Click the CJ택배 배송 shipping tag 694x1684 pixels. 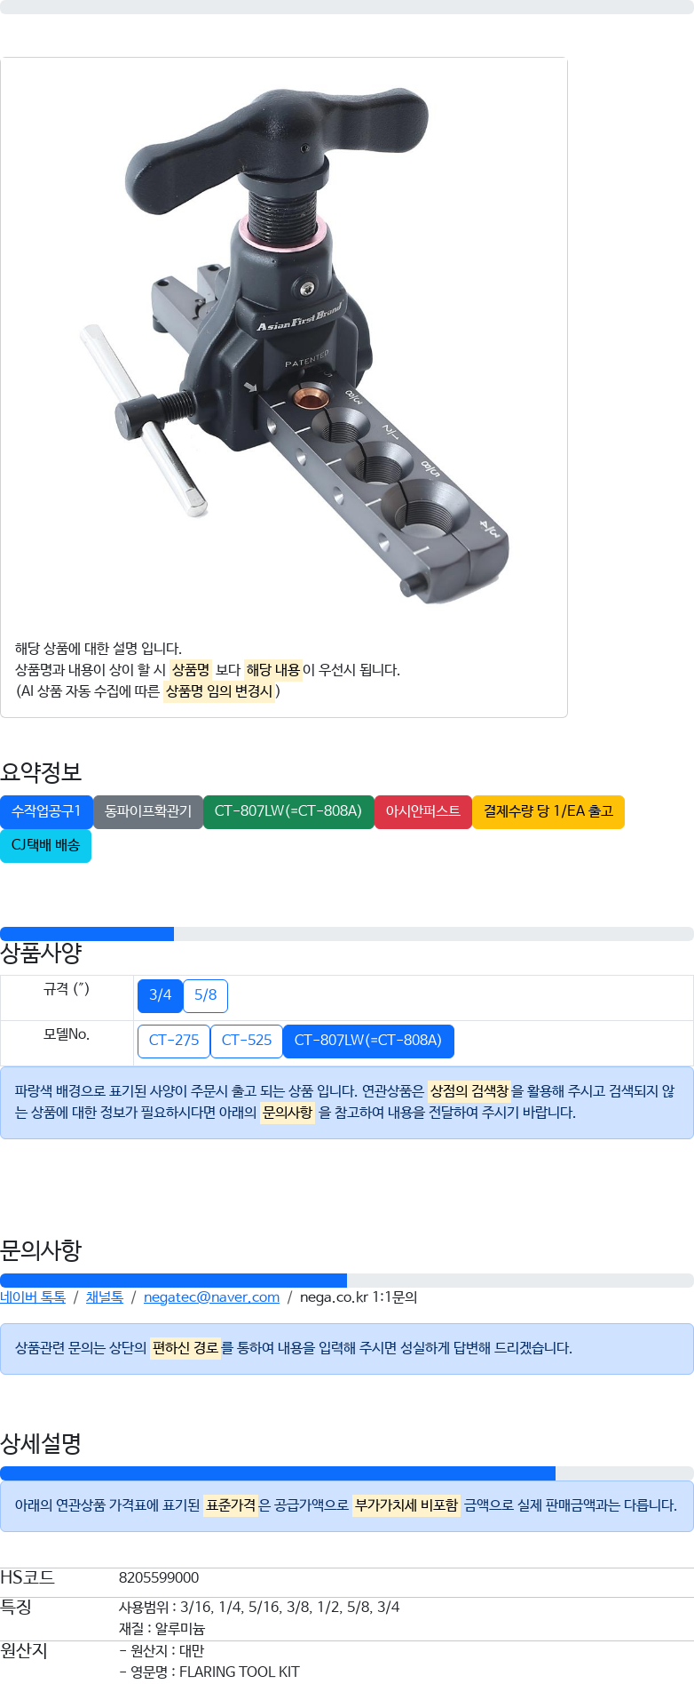46,845
